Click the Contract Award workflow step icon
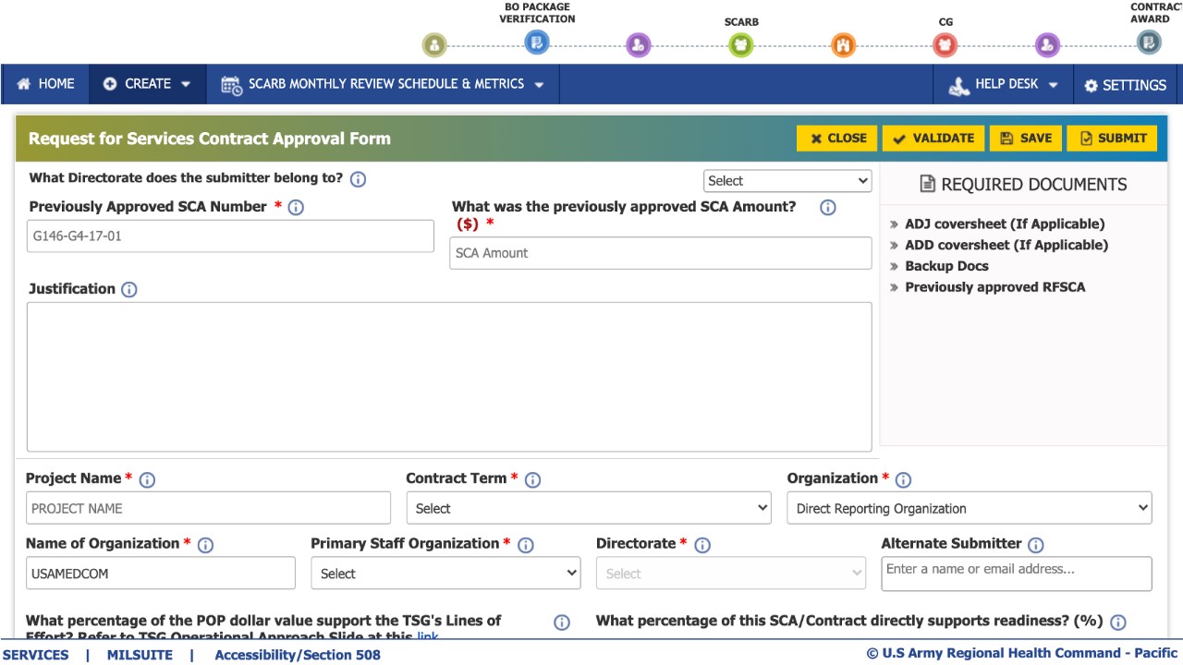This screenshot has width=1183, height=665. click(x=1148, y=42)
